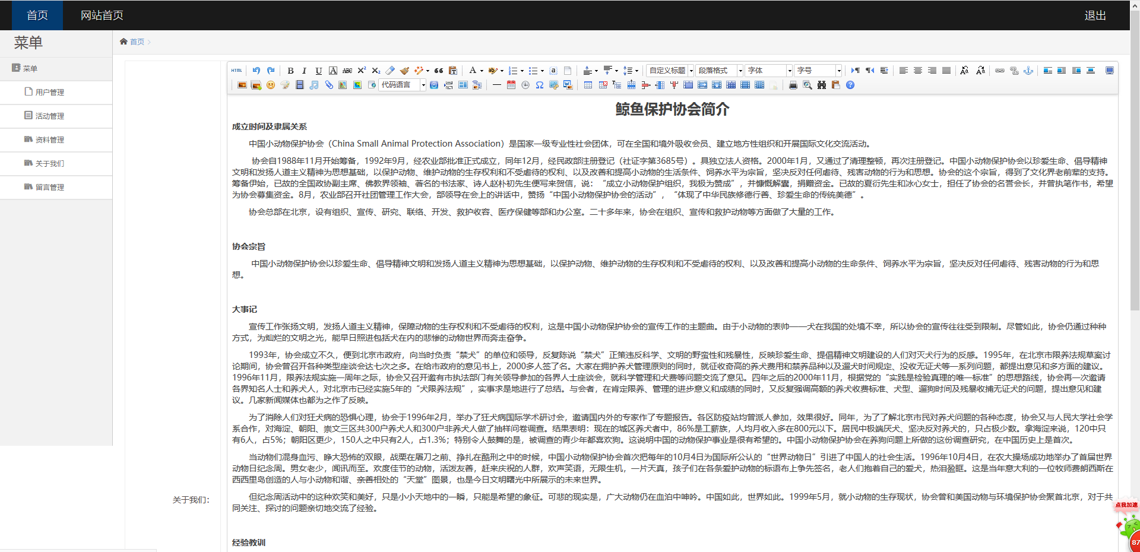Screen dimensions: 1140x552
Task: Set paragraph alignment to justify
Action: (x=946, y=71)
